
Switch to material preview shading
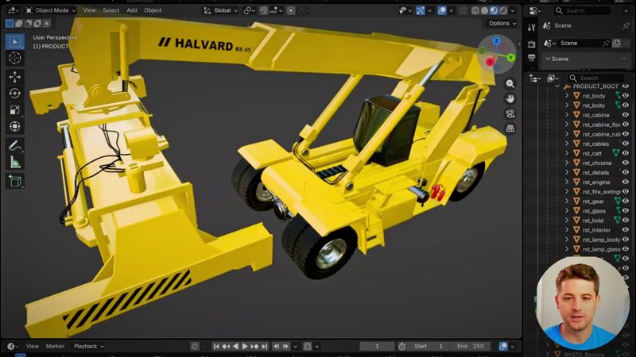(494, 10)
